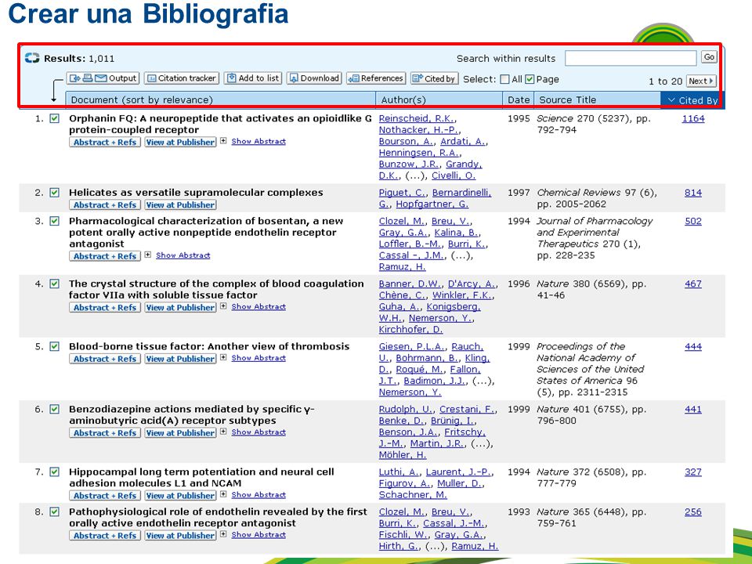The width and height of the screenshot is (752, 564).
Task: Uncheck result 6 Benzodiazepine checkbox
Action: (x=55, y=409)
